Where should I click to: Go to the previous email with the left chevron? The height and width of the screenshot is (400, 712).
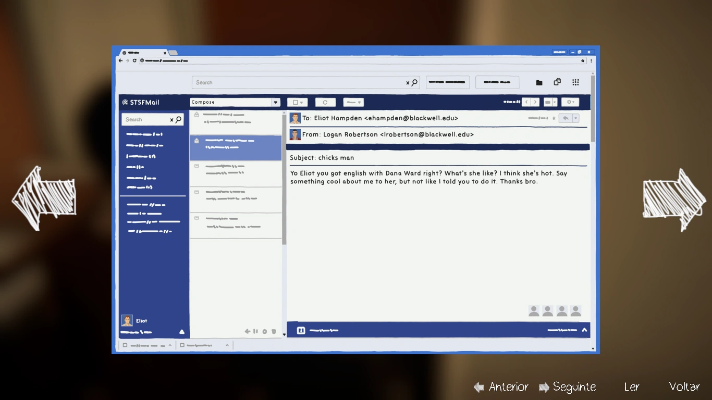point(526,102)
